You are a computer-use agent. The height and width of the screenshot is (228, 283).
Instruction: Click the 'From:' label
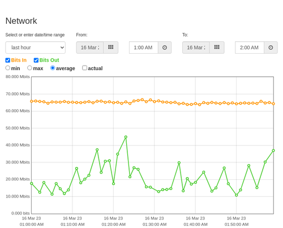pos(82,35)
